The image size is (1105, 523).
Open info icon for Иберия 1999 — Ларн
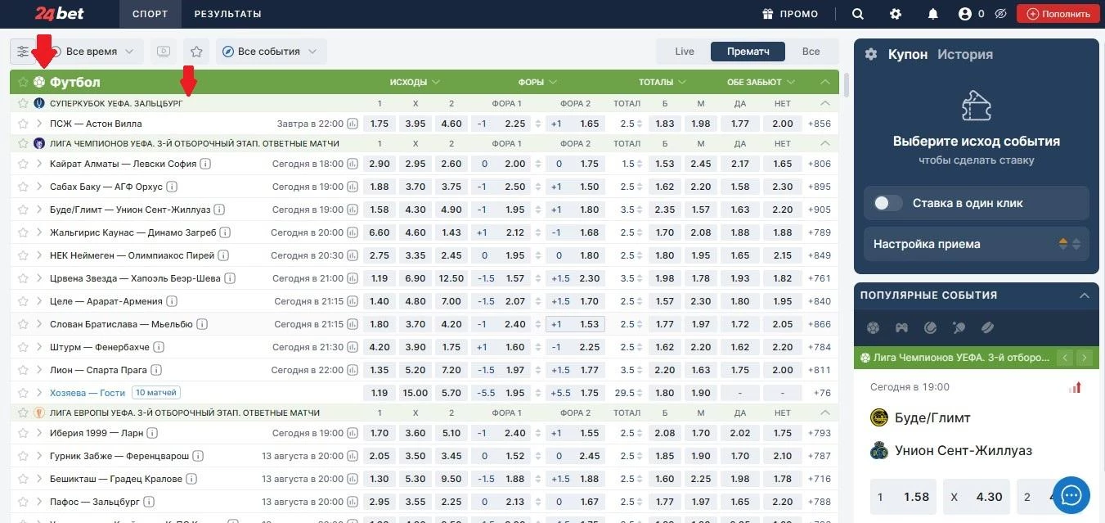click(152, 433)
